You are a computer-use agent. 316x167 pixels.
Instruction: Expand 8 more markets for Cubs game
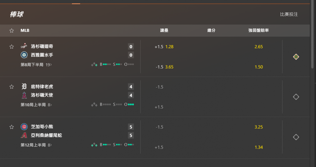coord(50,145)
